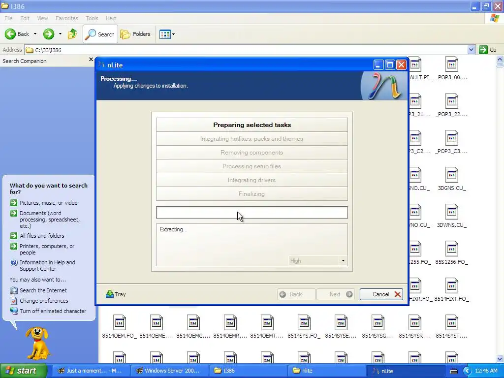Open the Tools menu

coord(92,18)
